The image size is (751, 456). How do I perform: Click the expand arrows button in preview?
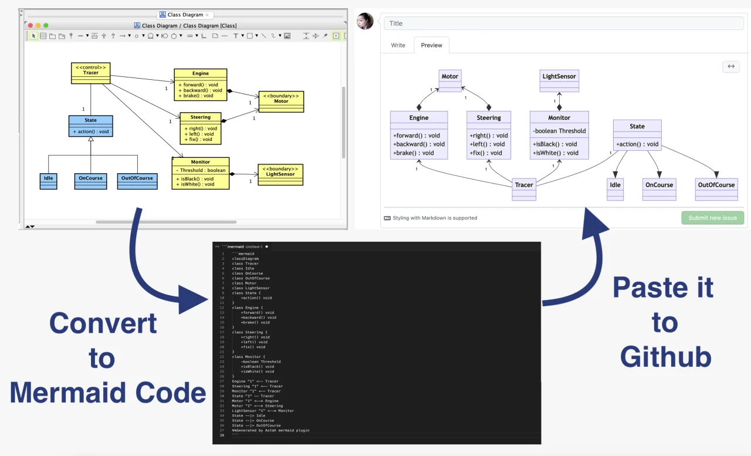click(x=731, y=66)
